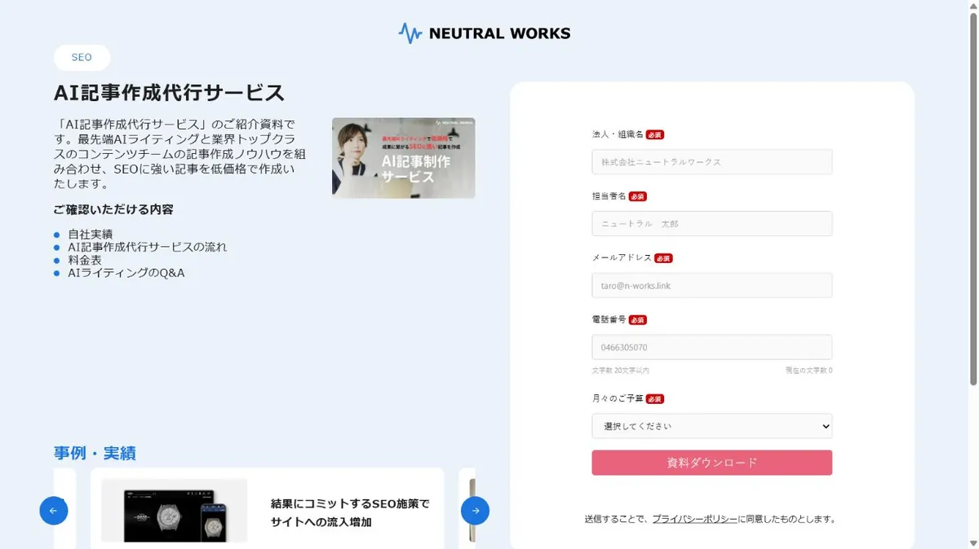Image resolution: width=979 pixels, height=549 pixels.
Task: Select the SEO category tag
Action: pyautogui.click(x=82, y=58)
